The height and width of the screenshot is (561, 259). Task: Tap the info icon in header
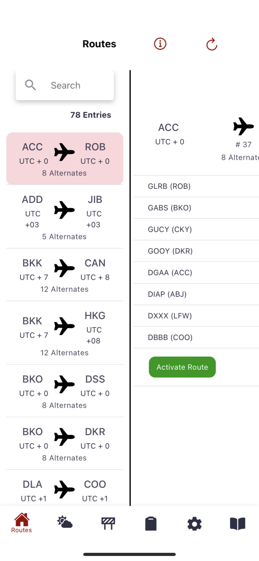click(160, 44)
